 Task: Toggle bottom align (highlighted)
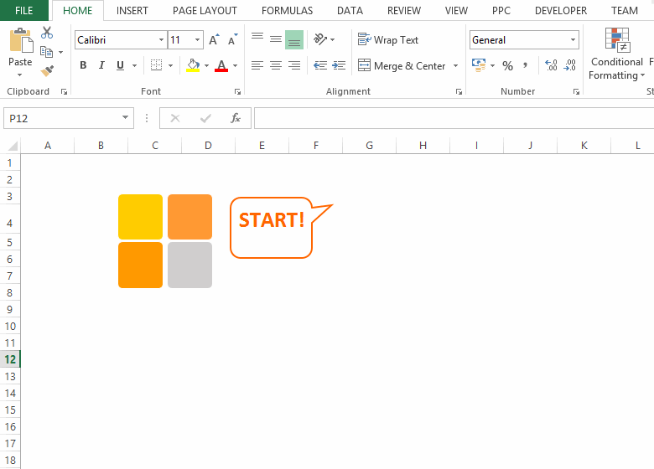[x=294, y=40]
